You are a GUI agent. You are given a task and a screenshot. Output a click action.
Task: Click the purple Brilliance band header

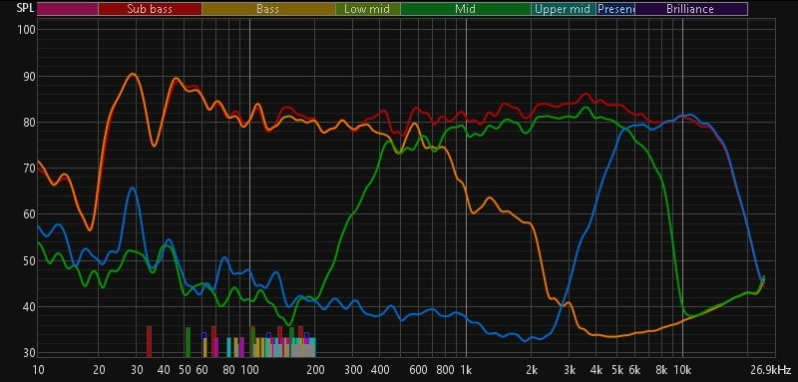pos(690,9)
